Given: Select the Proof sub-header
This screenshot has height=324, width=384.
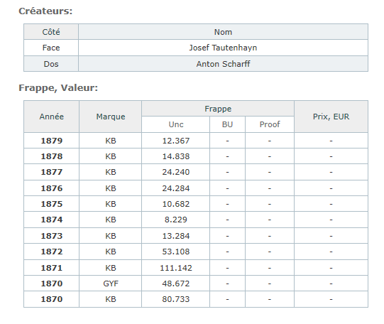Looking at the screenshot, I should pos(270,124).
